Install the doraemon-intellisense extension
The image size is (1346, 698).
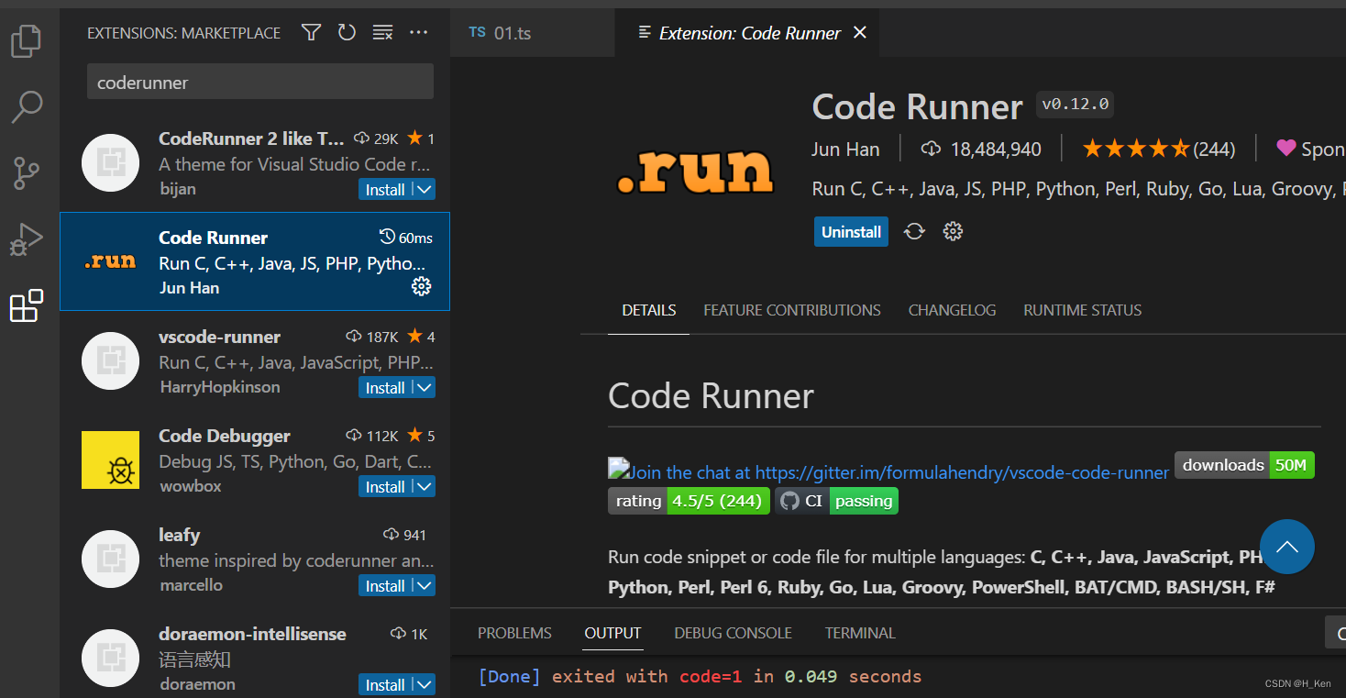(385, 685)
